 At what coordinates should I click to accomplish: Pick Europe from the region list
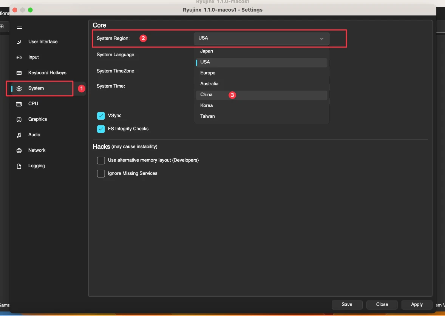pos(261,73)
